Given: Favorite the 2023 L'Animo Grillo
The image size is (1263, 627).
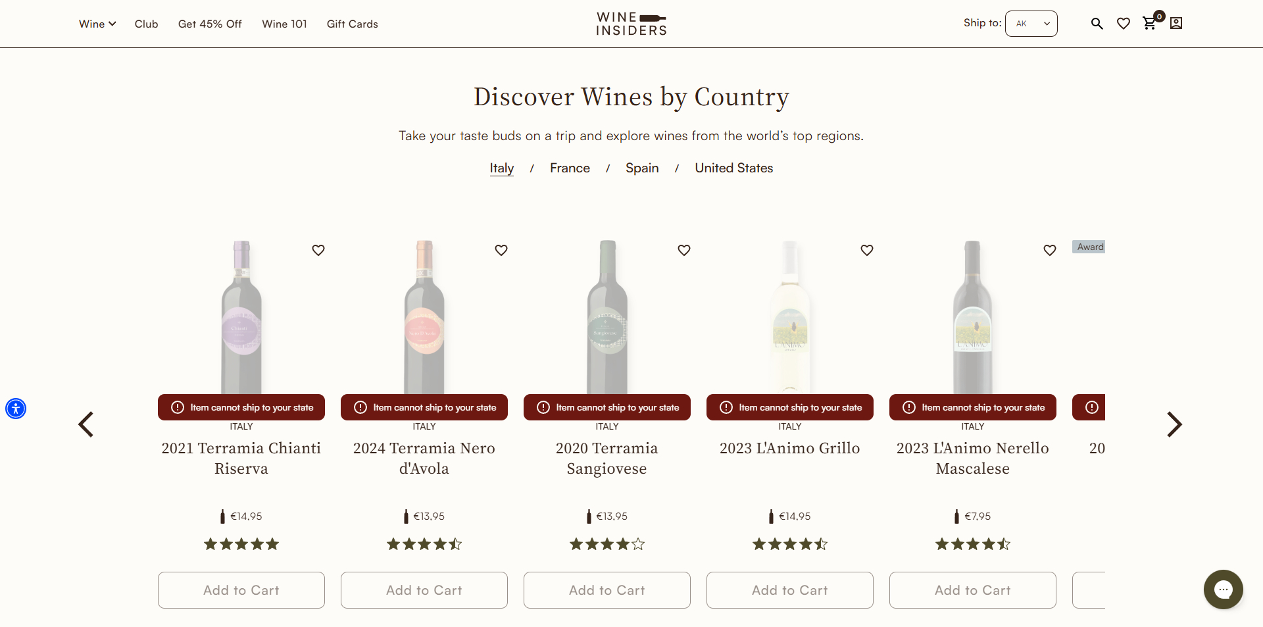Looking at the screenshot, I should pos(866,251).
